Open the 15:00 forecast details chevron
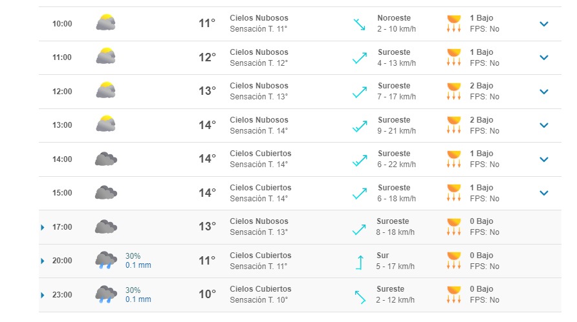The width and height of the screenshot is (577, 322). click(x=544, y=193)
